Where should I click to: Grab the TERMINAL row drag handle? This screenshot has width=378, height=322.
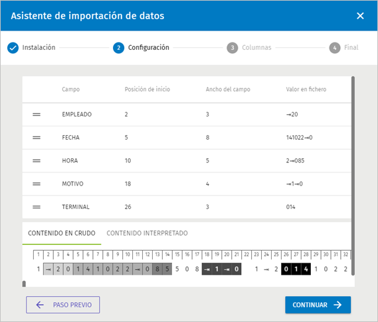pyautogui.click(x=37, y=207)
